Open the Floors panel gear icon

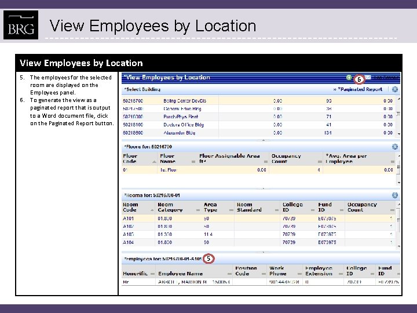395,147
